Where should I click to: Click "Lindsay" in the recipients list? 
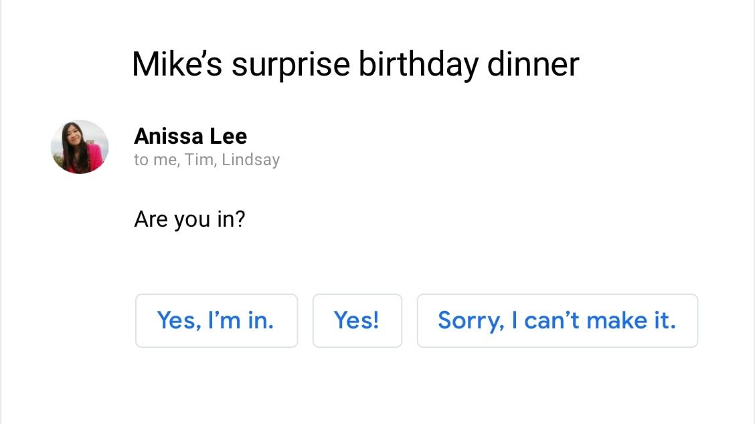(x=251, y=160)
